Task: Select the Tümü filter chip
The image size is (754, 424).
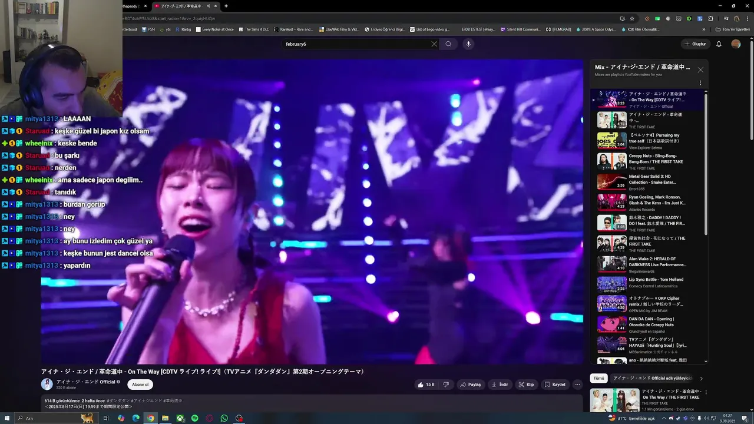Action: pyautogui.click(x=598, y=378)
